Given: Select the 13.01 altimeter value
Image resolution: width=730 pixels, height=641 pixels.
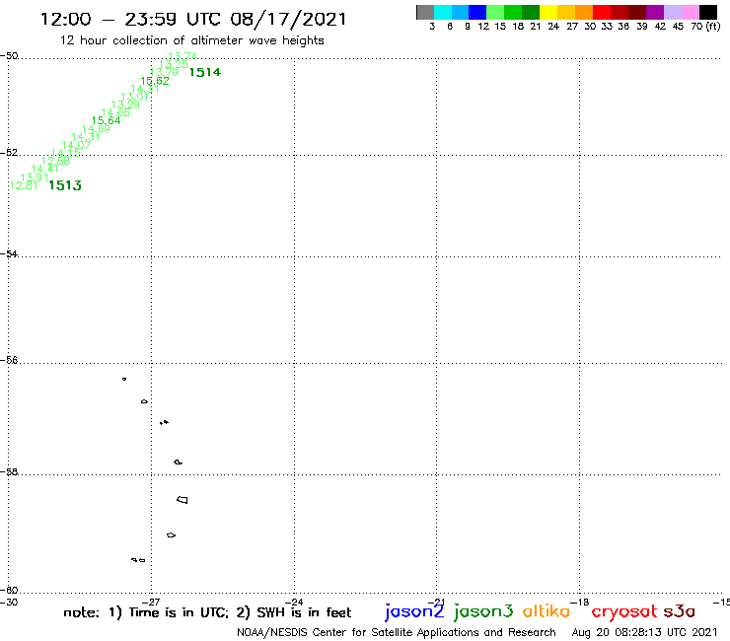Looking at the screenshot, I should 135,98.
